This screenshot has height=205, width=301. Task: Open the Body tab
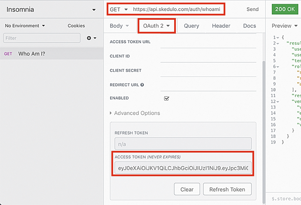(x=119, y=26)
